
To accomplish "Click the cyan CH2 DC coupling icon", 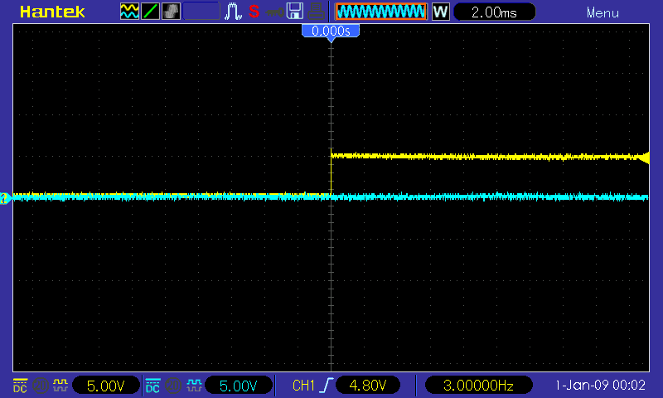I will [x=152, y=386].
